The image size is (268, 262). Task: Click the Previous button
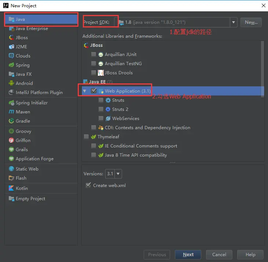tap(157, 254)
